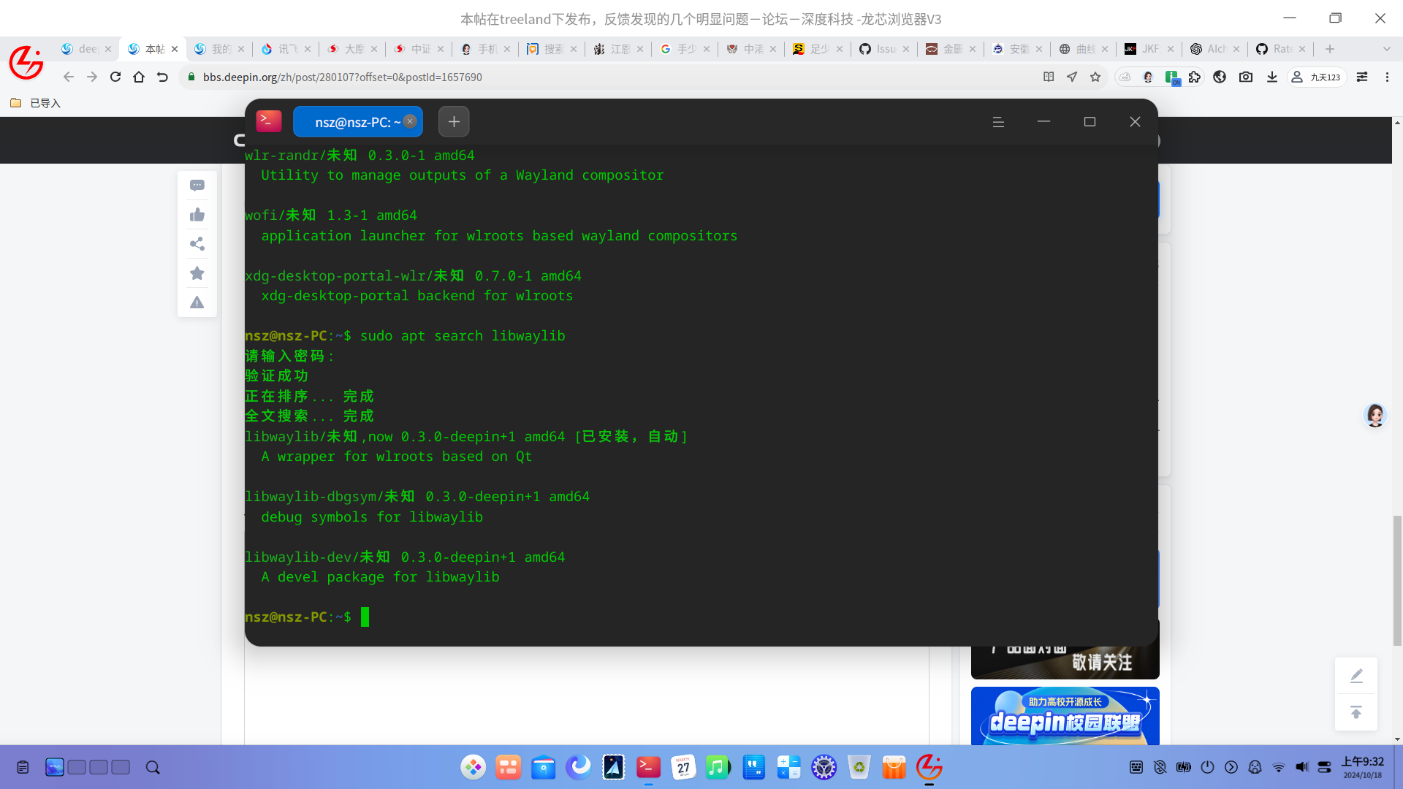Like the post with the thumbs-up icon
The image size is (1403, 789).
(x=197, y=215)
